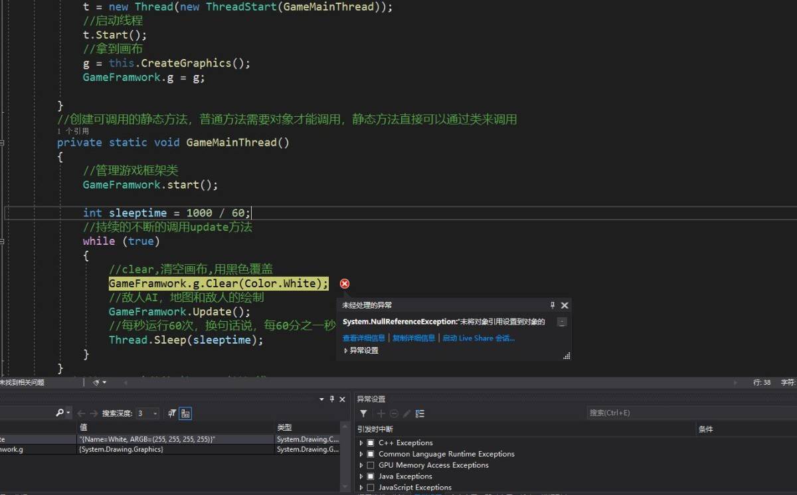Viewport: 797px width, 495px height.
Task: Click the forward arrow in watch panel
Action: tap(93, 413)
